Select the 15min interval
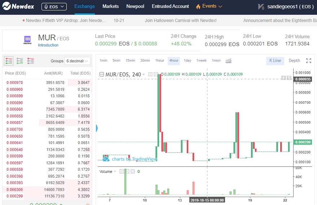Viewport: 317px width, 205px height. point(130,61)
